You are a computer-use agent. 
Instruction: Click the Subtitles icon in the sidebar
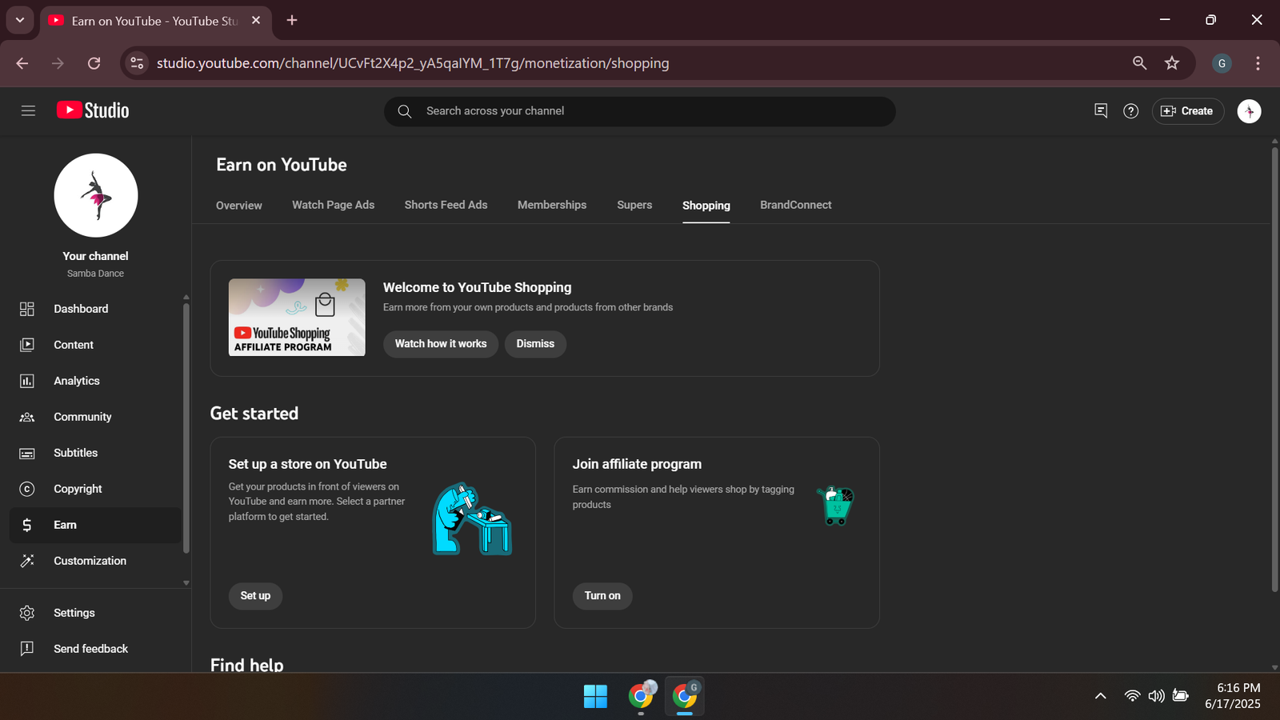(27, 453)
